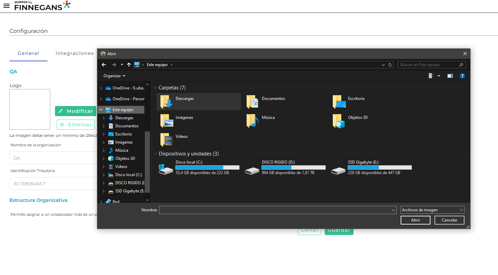Go up one folder level arrow

tap(129, 65)
